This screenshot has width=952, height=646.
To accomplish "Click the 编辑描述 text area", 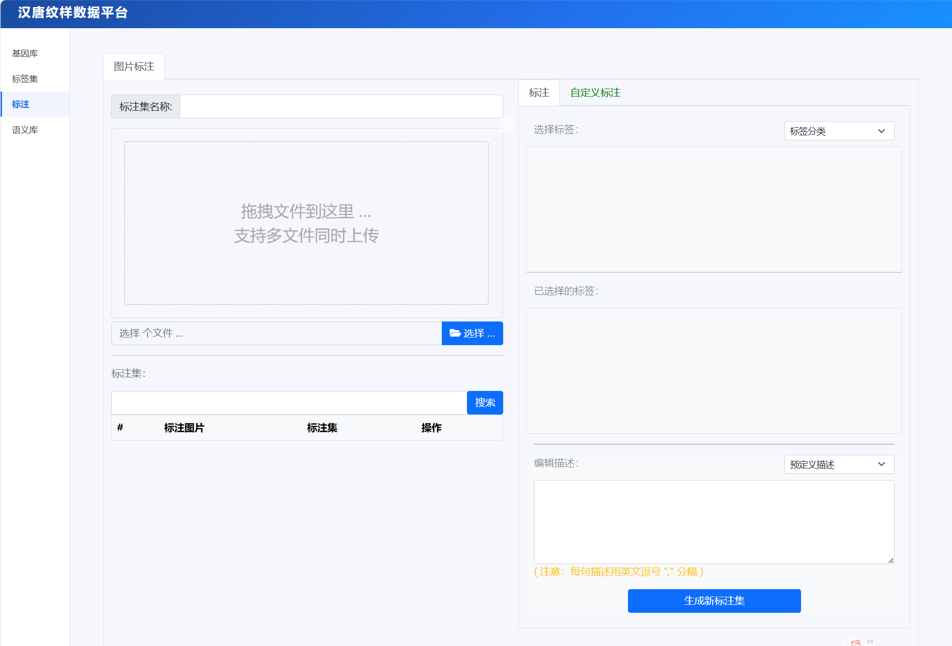I will (x=714, y=522).
